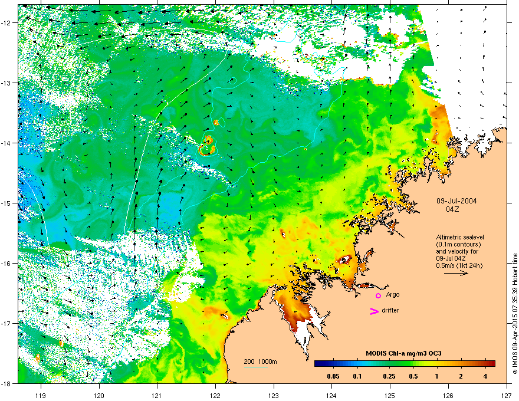519x401 pixels.
Task: Click the '0.5m/s (1kt 24h)' caption line
Action: pos(459,265)
